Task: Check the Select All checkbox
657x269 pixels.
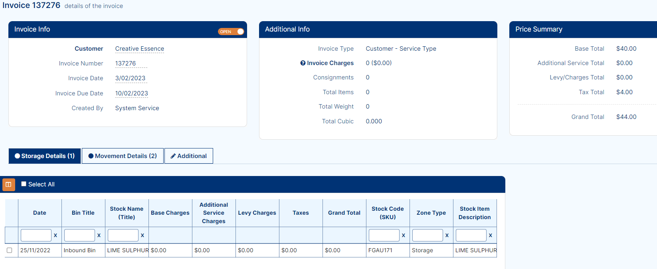Action: [x=24, y=184]
